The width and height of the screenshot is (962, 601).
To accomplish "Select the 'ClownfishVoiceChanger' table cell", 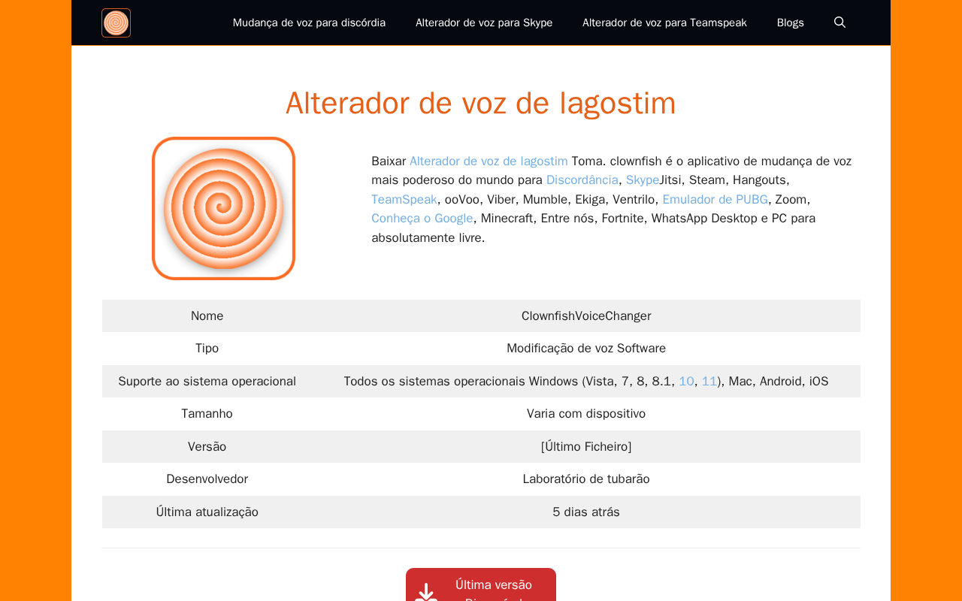I will pos(586,316).
